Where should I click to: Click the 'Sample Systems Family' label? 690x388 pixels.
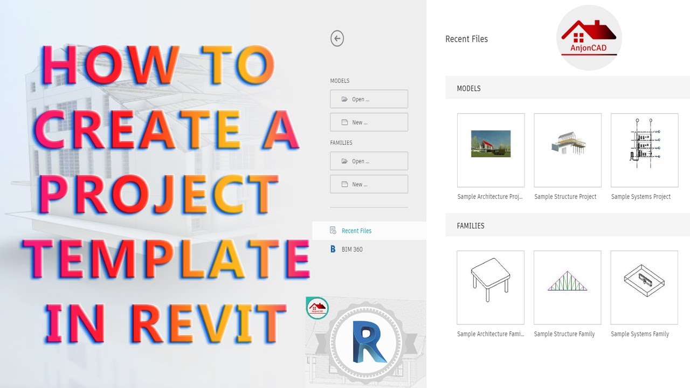pyautogui.click(x=640, y=334)
